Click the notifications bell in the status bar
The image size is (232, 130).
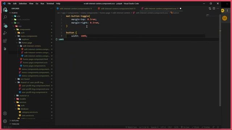pyautogui.click(x=218, y=127)
